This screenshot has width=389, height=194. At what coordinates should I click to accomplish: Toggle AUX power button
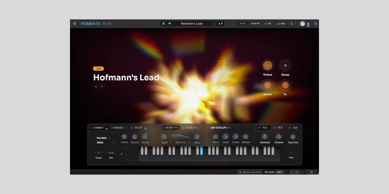[x=290, y=128]
